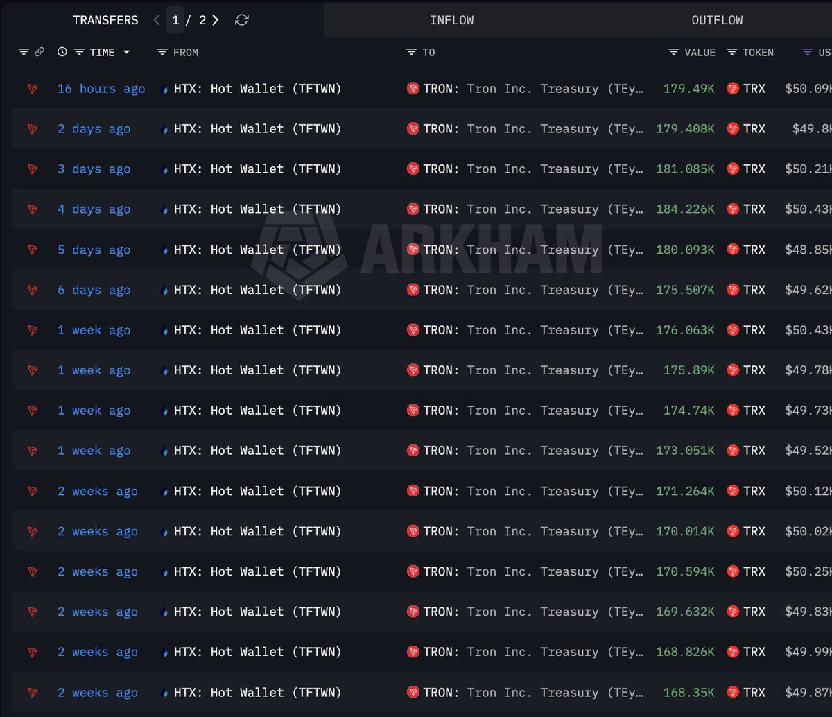
Task: Open the VALUE column filter
Action: [x=673, y=52]
